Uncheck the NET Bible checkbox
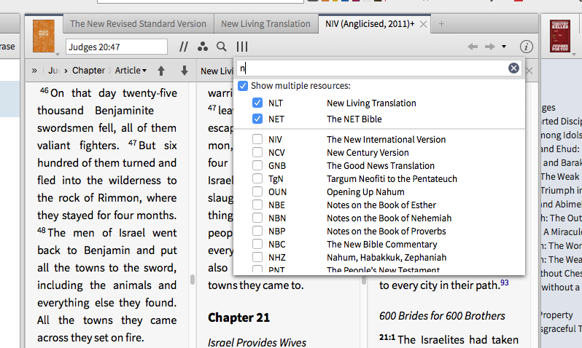Viewport: 582px width, 348px height. (257, 119)
